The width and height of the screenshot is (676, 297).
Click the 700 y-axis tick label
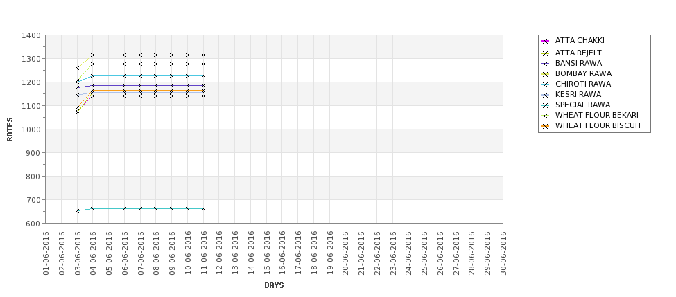[x=33, y=199]
